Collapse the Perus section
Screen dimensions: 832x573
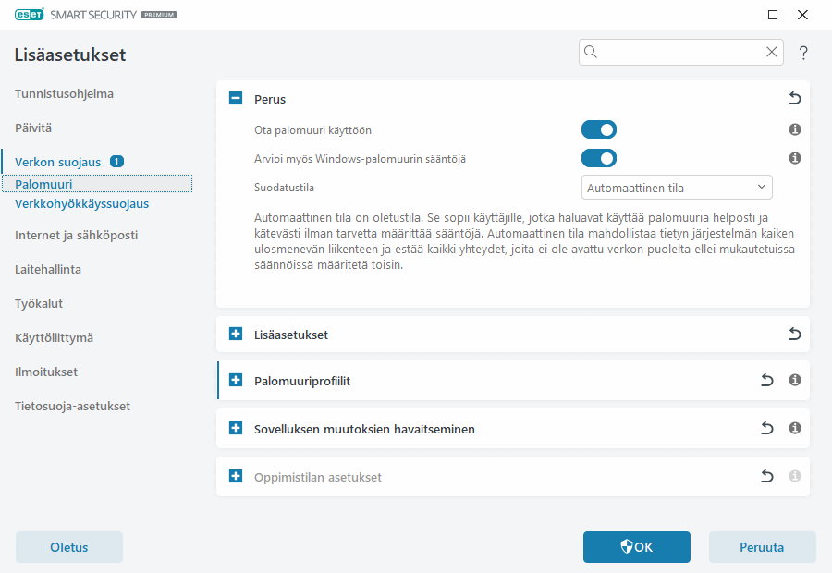[x=235, y=98]
